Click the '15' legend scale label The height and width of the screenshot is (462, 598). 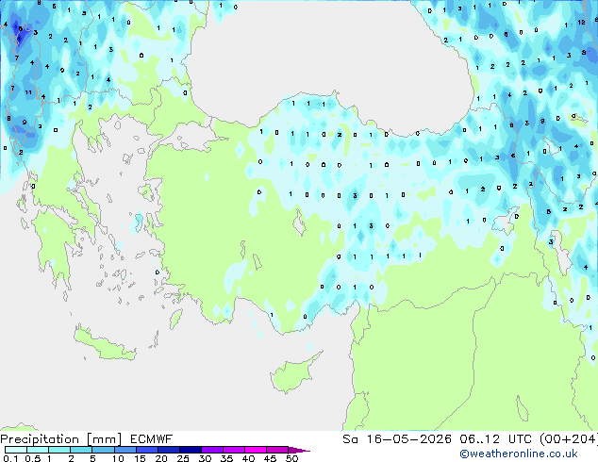point(140,458)
